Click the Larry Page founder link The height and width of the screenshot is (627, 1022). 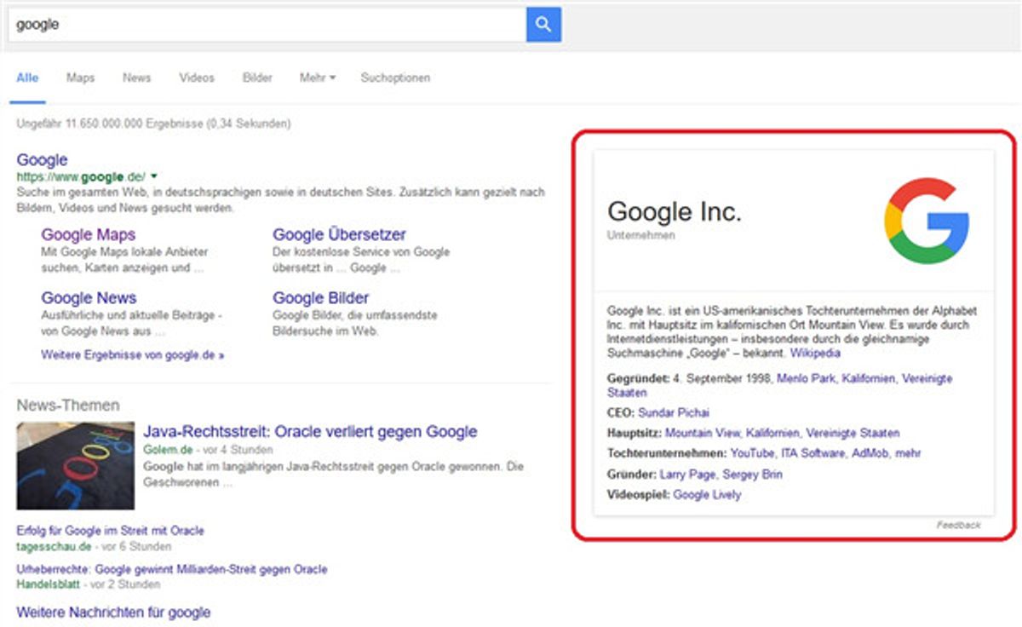[x=688, y=475]
